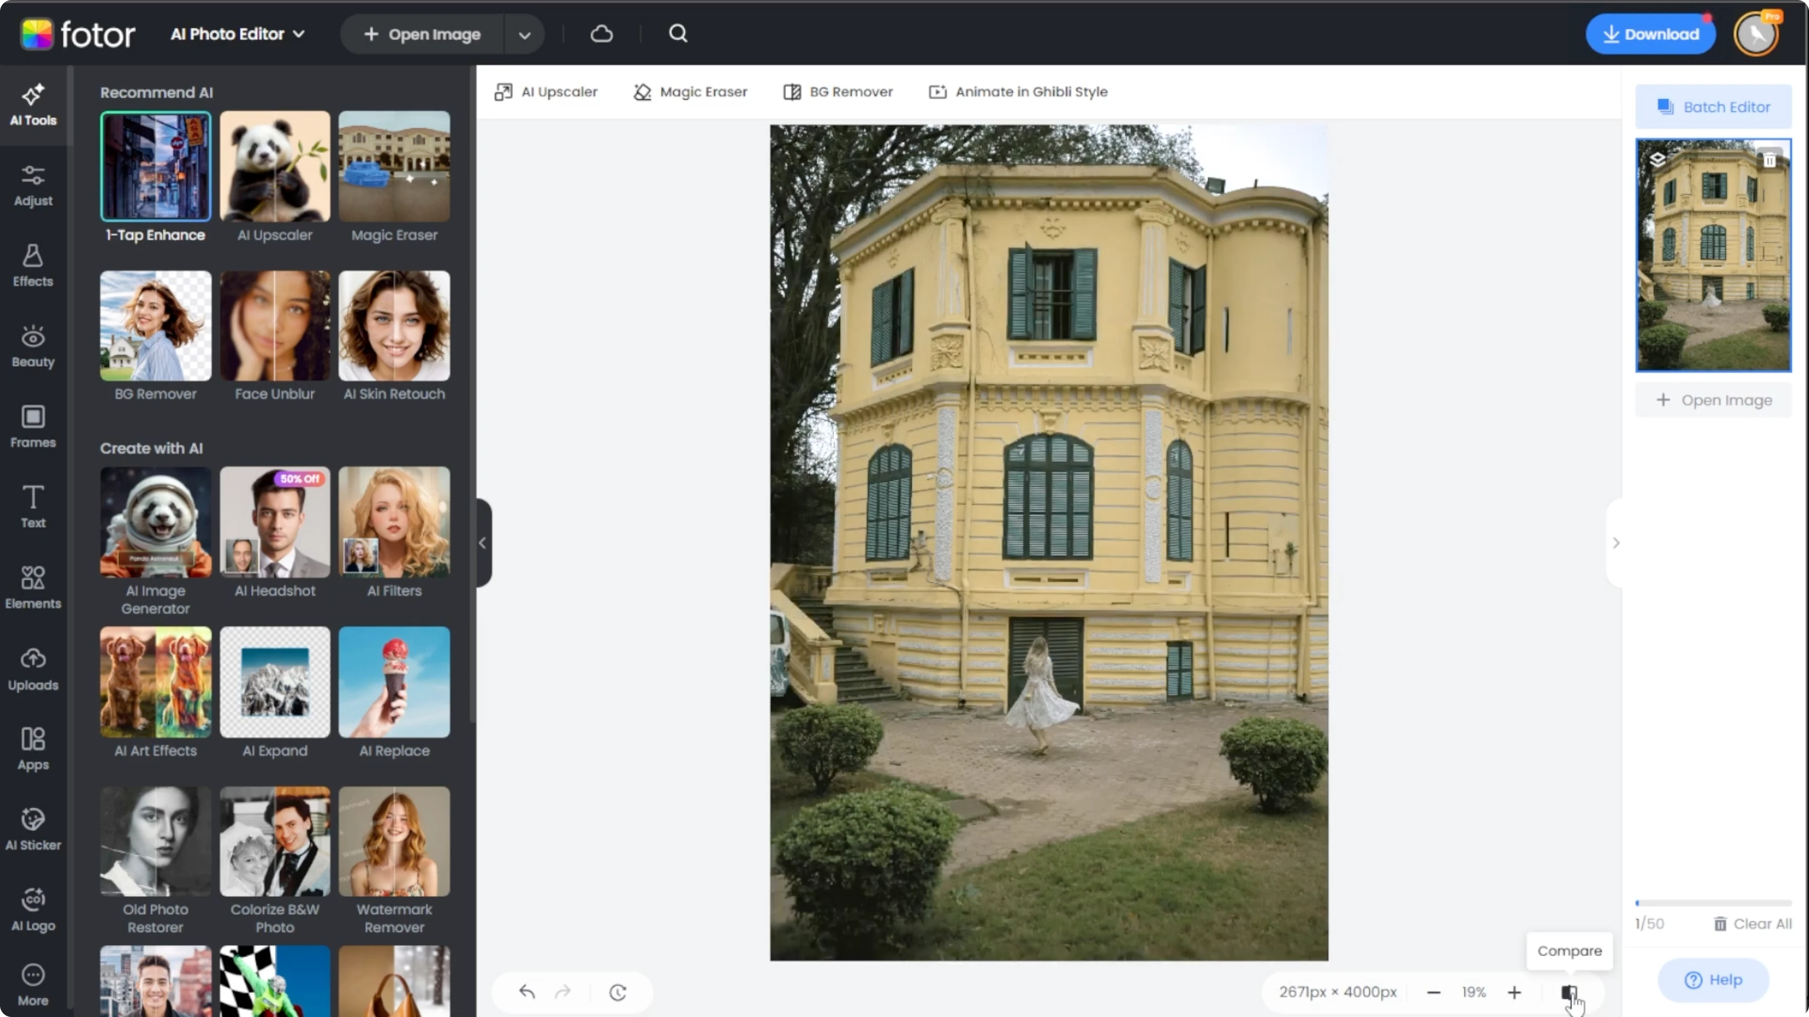Open the AI Replace tool
The image size is (1809, 1017).
pos(394,693)
